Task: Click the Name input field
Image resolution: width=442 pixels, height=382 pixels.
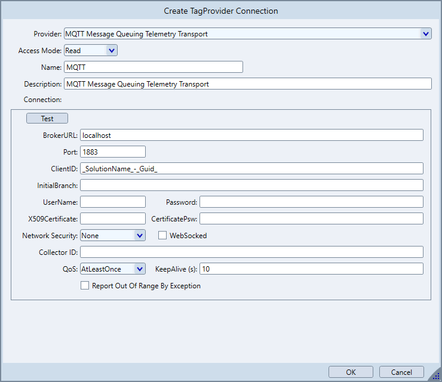Action: (x=153, y=67)
